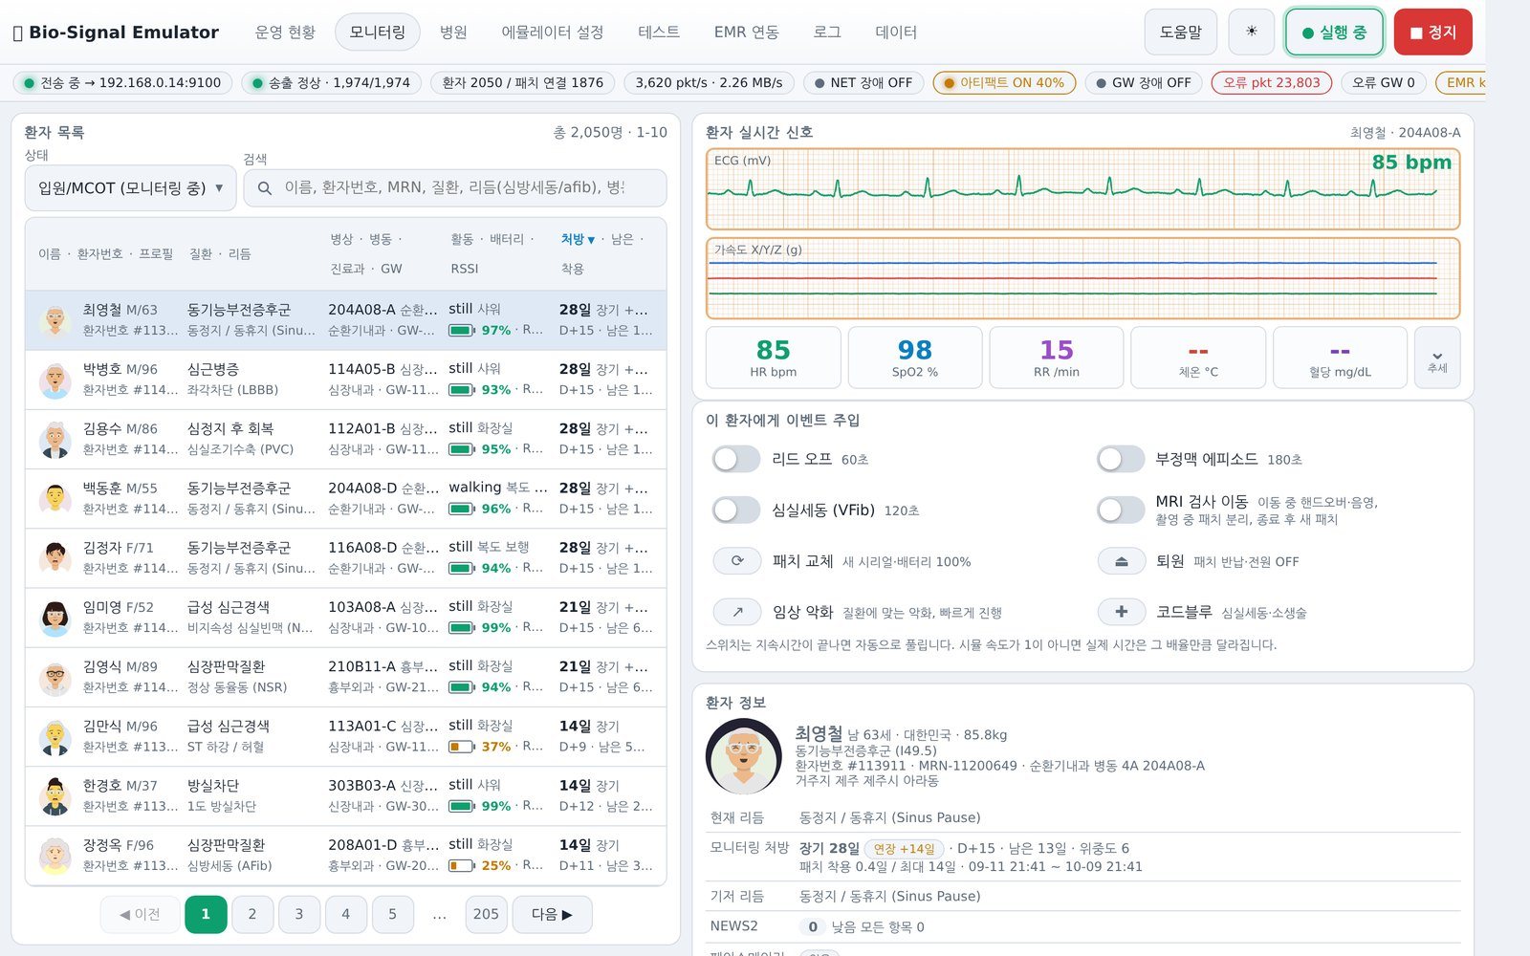Screen dimensions: 1530x956
Task: Switch to the 에뮬레이터 설정 tab
Action: pyautogui.click(x=553, y=33)
